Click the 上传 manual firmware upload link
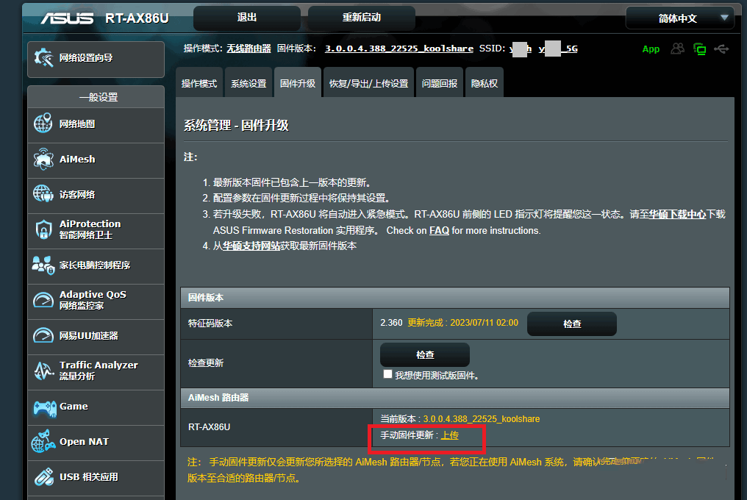This screenshot has width=747, height=500. pyautogui.click(x=449, y=435)
